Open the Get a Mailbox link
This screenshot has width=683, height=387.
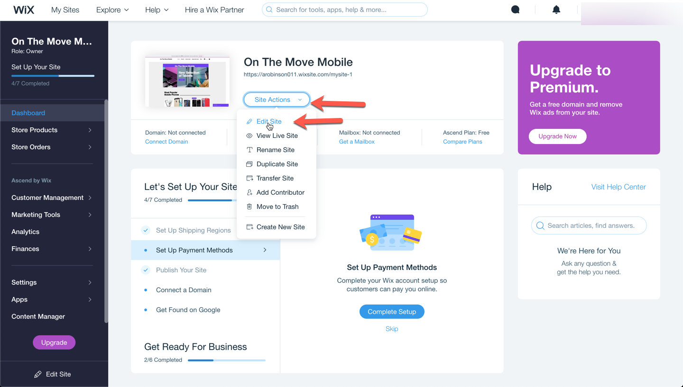(357, 142)
